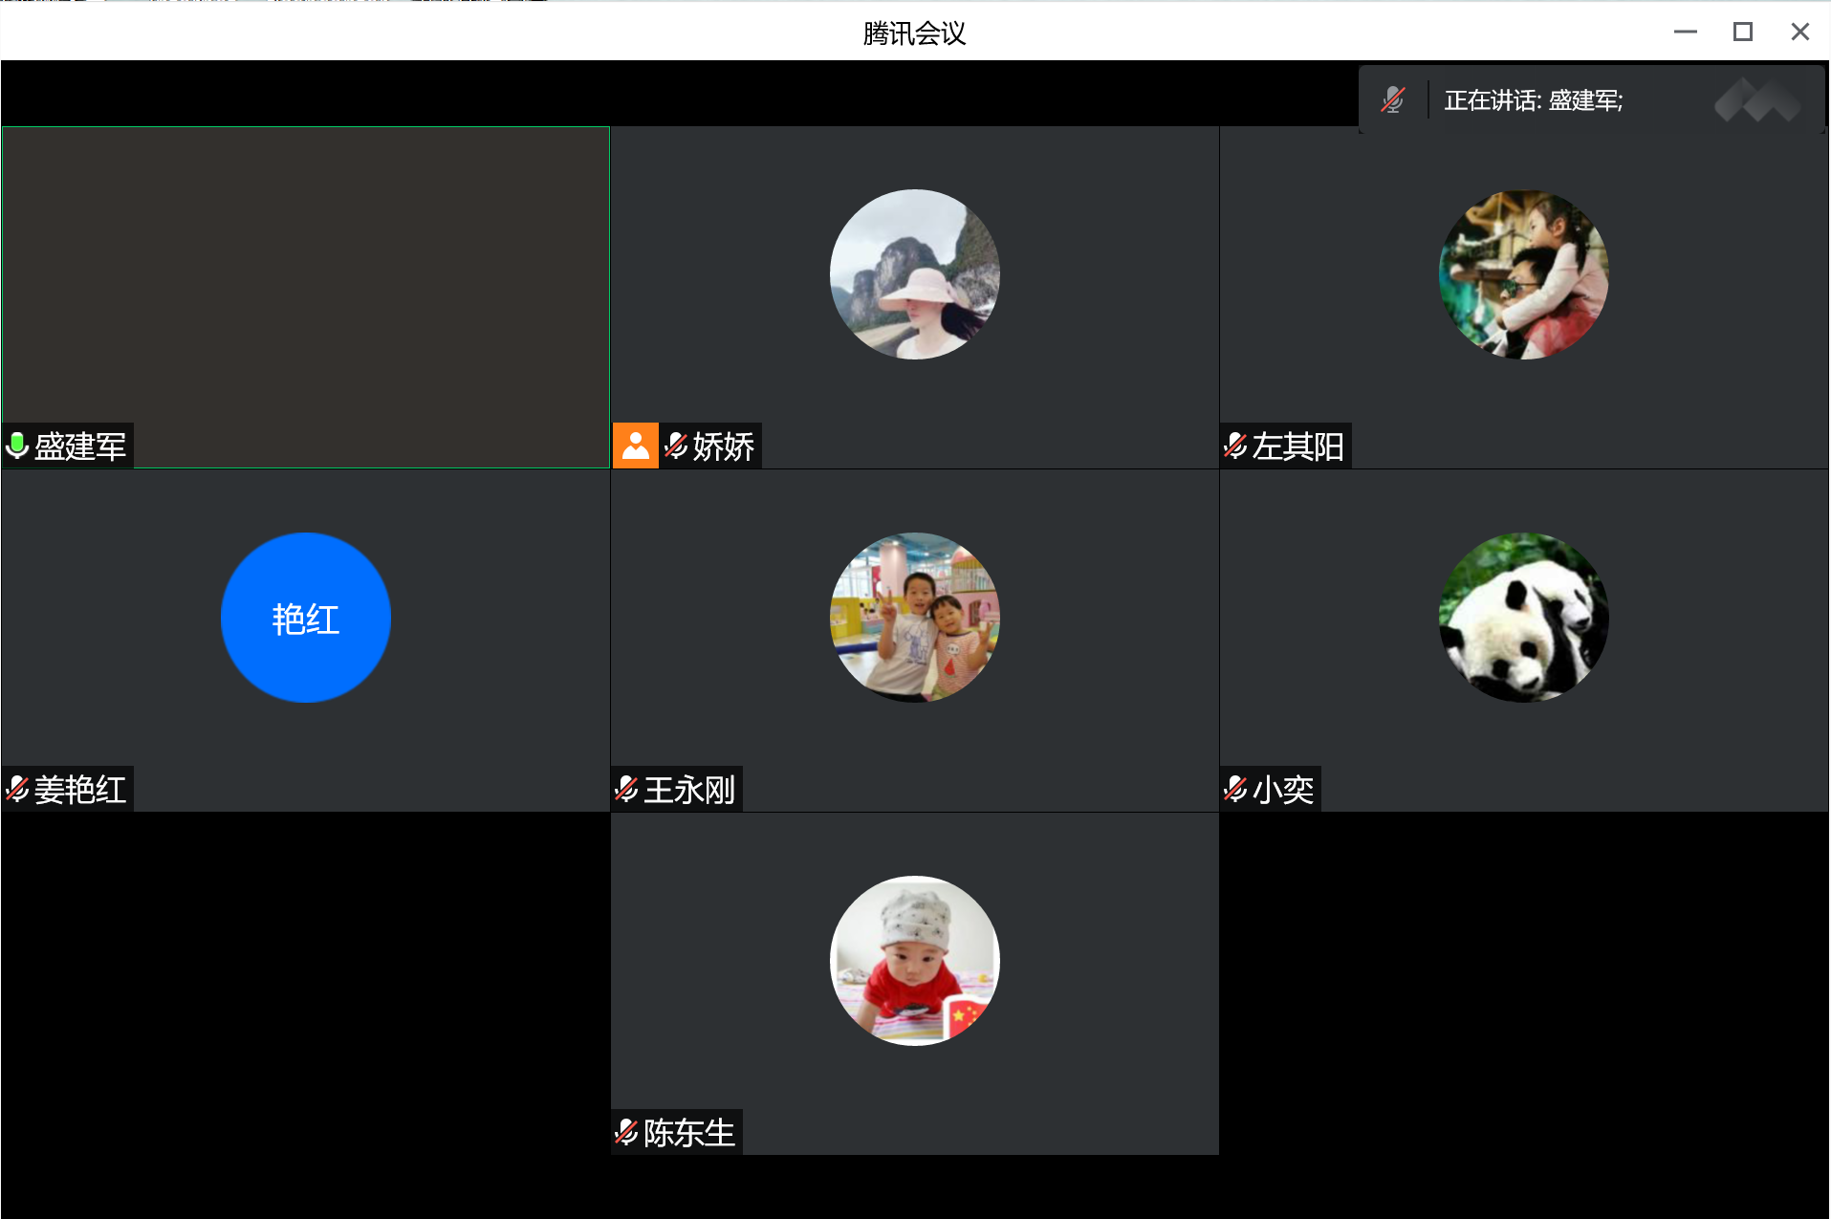The width and height of the screenshot is (1831, 1219).
Task: Click the muted microphone icon for 左其阳
Action: pyautogui.click(x=1235, y=446)
